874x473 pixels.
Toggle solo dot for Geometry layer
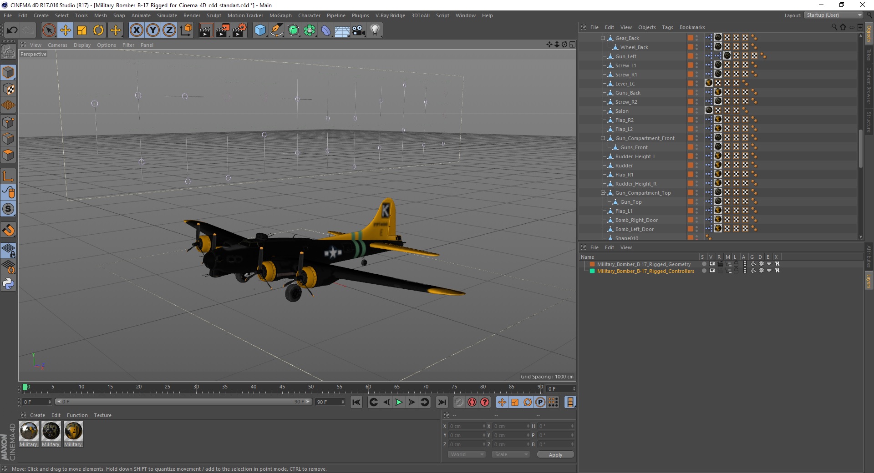[704, 264]
